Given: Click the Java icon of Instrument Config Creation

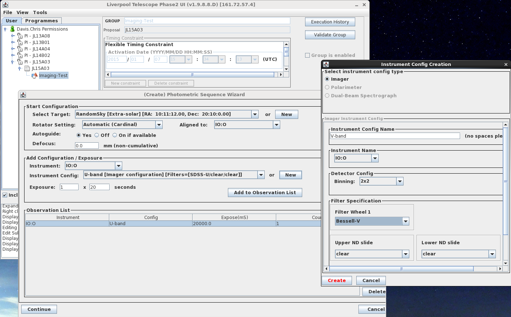Looking at the screenshot, I should click(326, 64).
